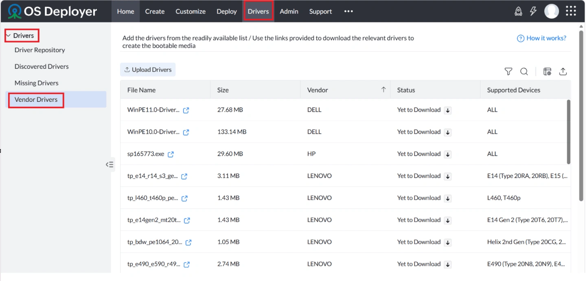Open external link for tp_e14gen2_mt20t file
Image resolution: width=587 pixels, height=281 pixels.
pyautogui.click(x=187, y=220)
